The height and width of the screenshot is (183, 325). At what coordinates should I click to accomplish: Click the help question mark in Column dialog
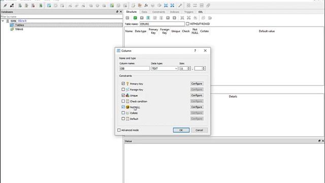pyautogui.click(x=195, y=50)
